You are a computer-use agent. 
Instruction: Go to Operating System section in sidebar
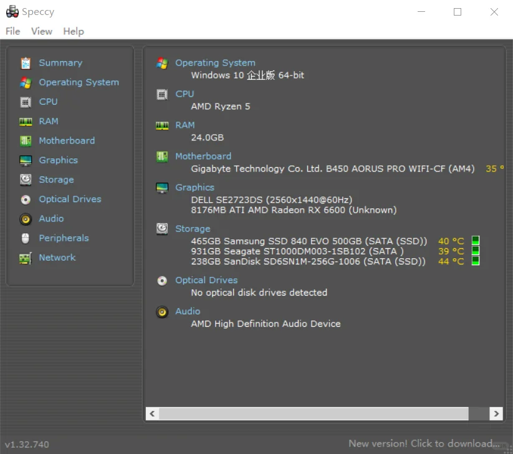coord(79,82)
